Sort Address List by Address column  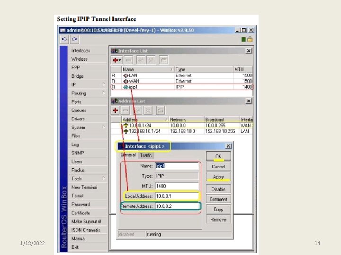[x=145, y=119]
